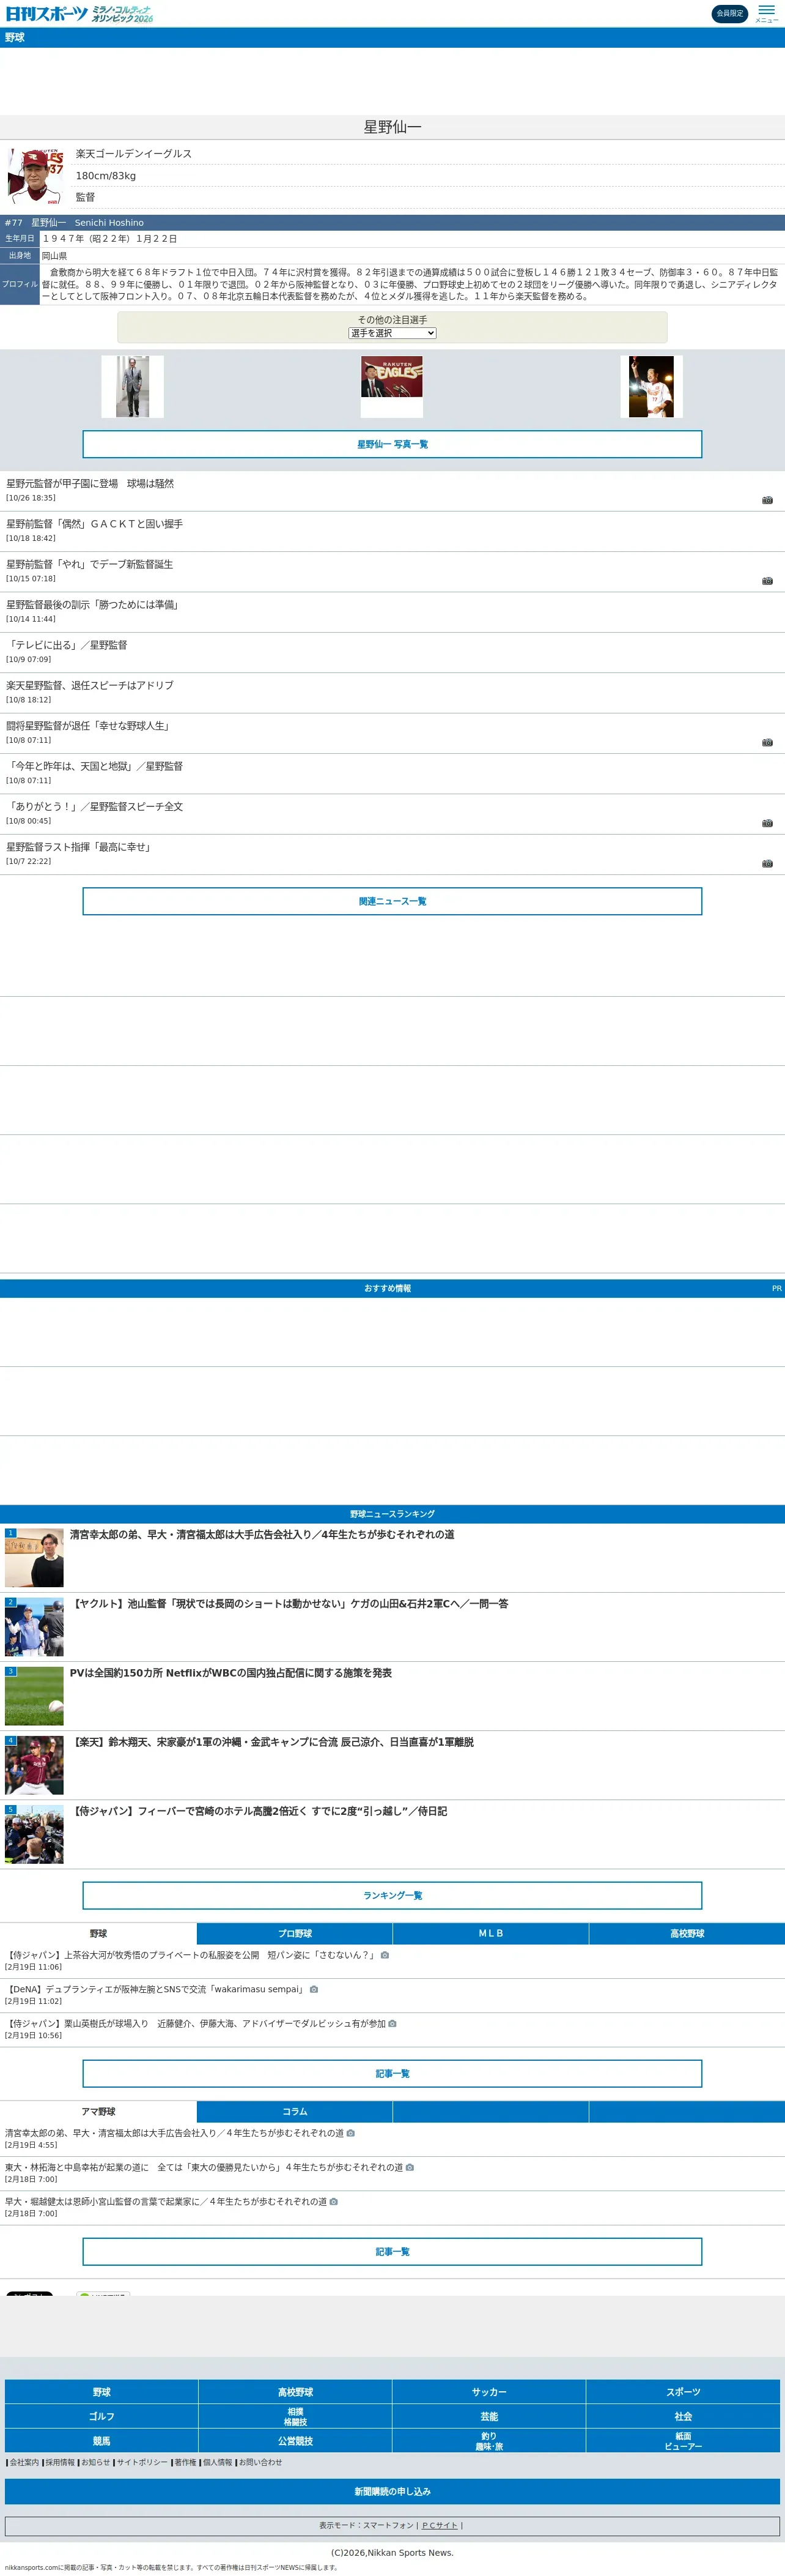Select the 野球 tab
Image resolution: width=785 pixels, height=2576 pixels.
(x=98, y=1933)
